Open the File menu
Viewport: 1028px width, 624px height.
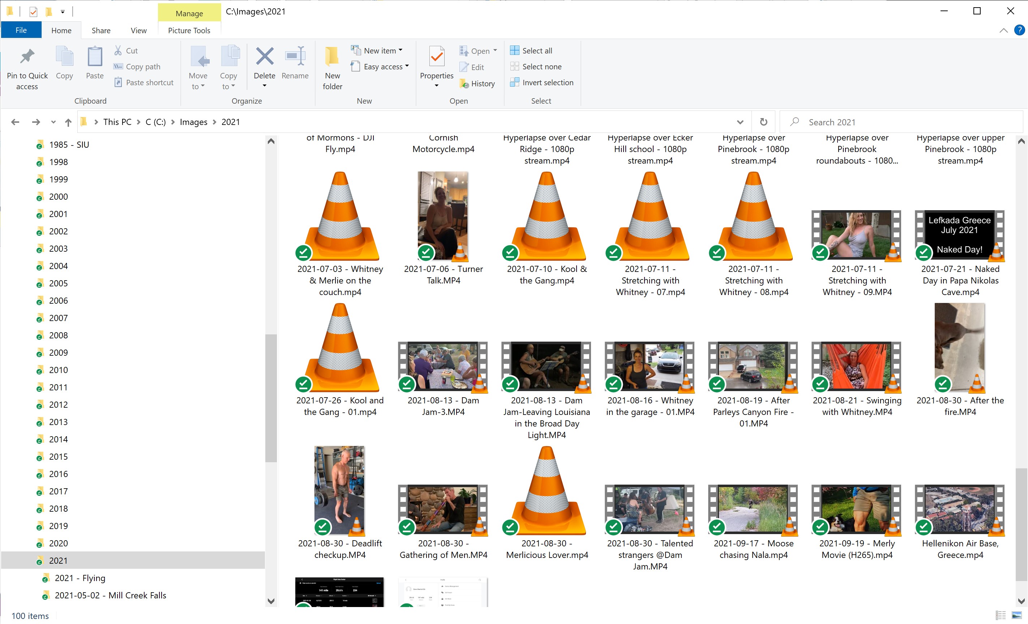point(21,30)
